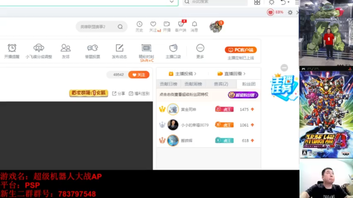
Task: Select the 粉丝团 tab
Action: (249, 84)
